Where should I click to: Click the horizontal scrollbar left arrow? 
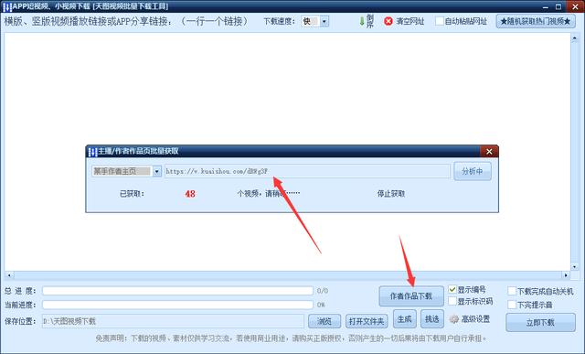9,275
